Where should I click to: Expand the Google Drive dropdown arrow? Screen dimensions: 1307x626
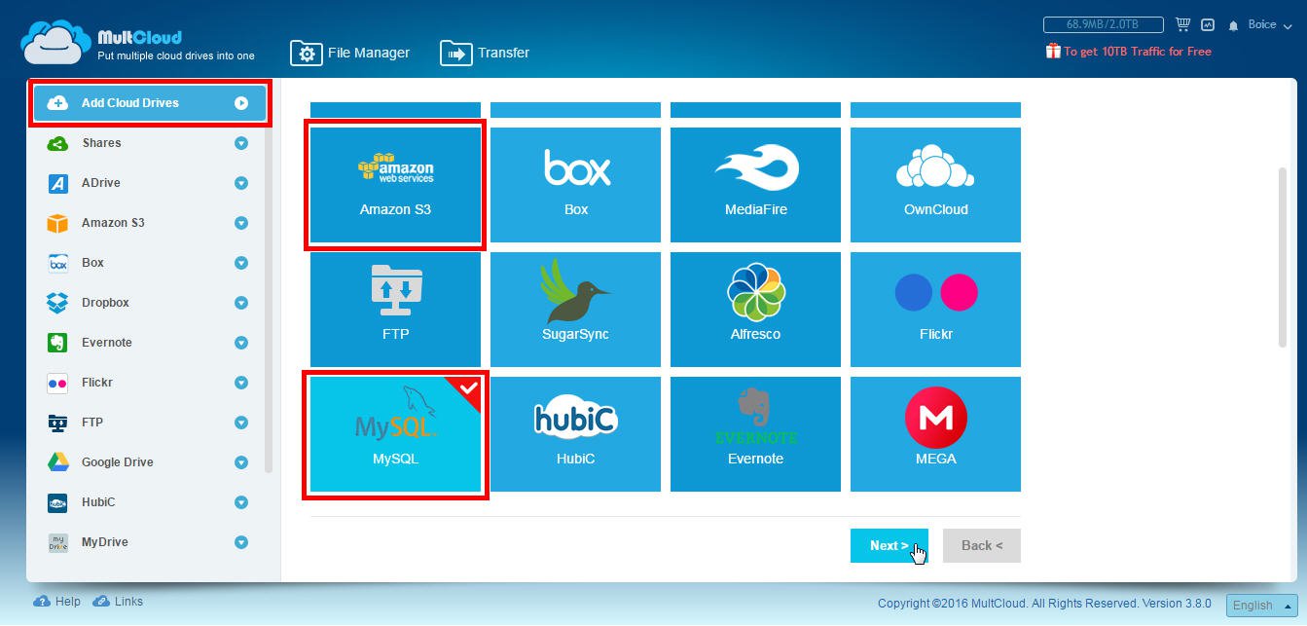click(241, 462)
